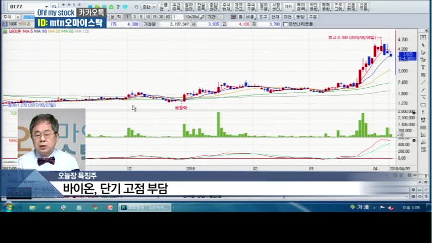The image size is (432, 243).
Task: Open the stock code 0177 dropdown
Action: point(47,7)
